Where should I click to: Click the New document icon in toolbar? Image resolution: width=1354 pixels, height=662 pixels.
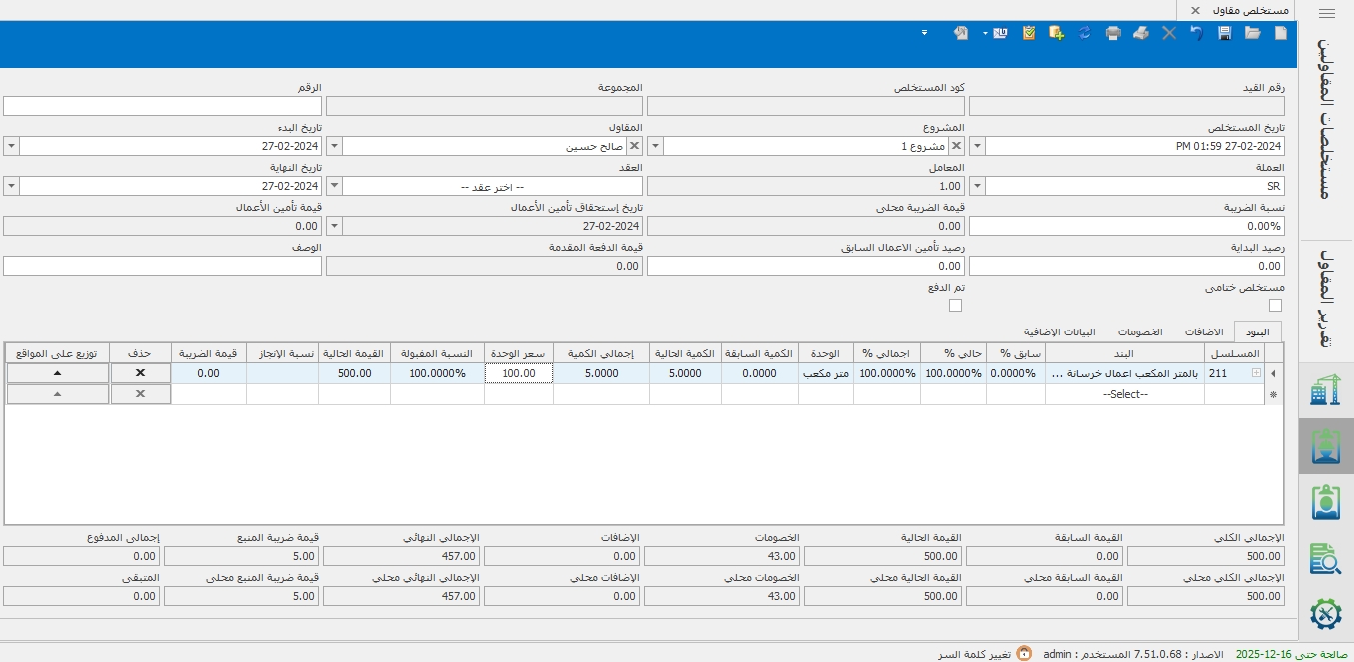(1281, 33)
